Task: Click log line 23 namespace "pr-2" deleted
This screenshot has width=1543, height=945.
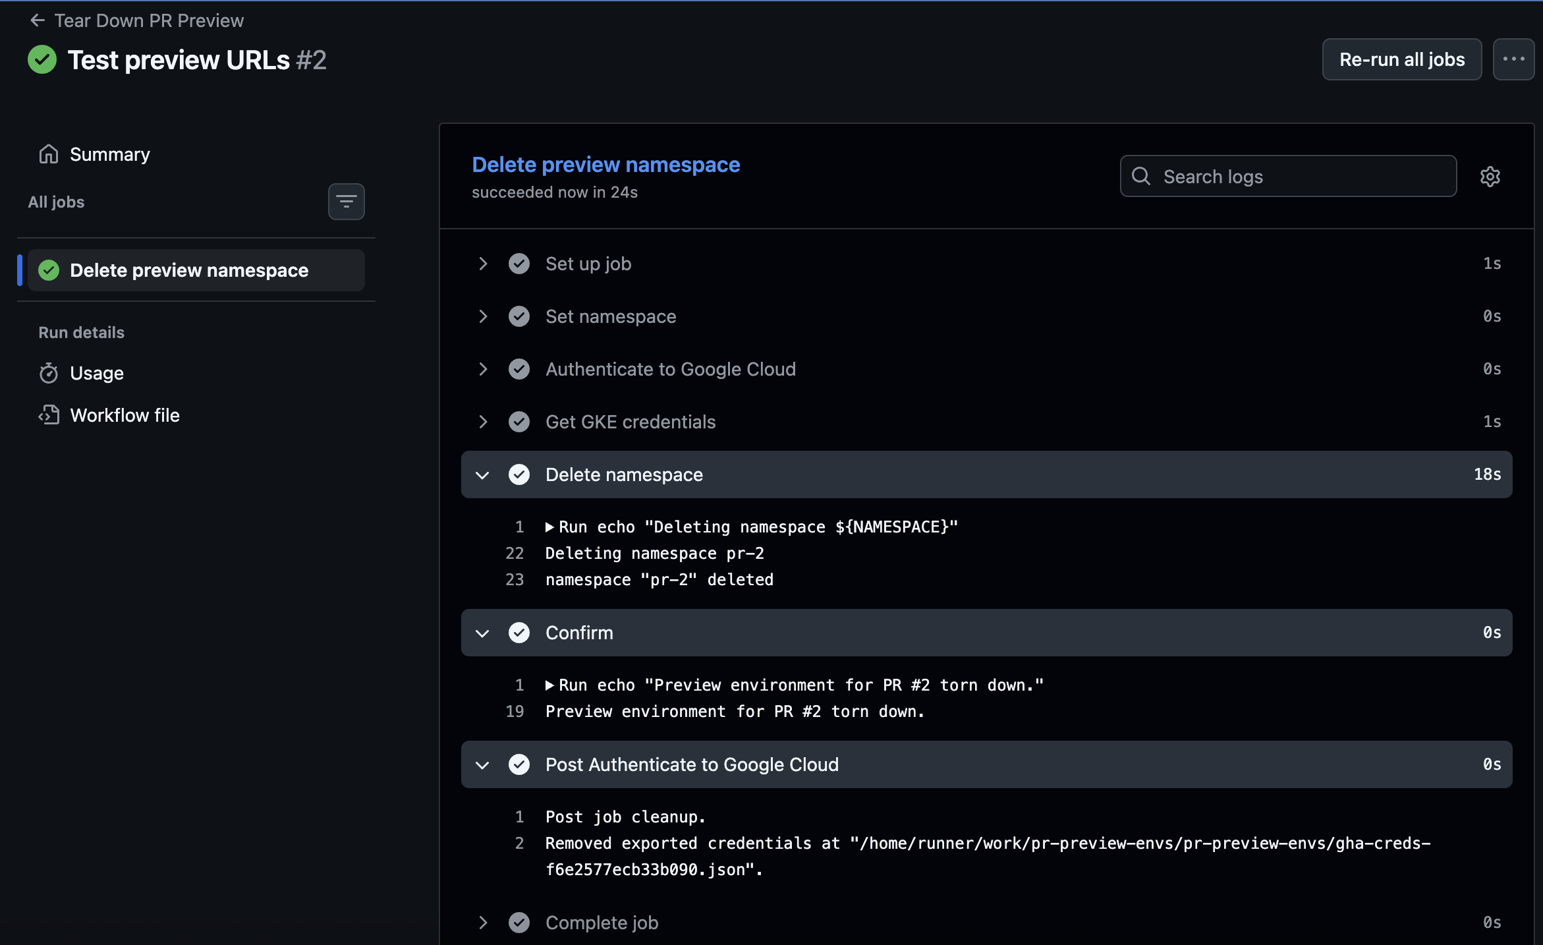Action: point(659,580)
